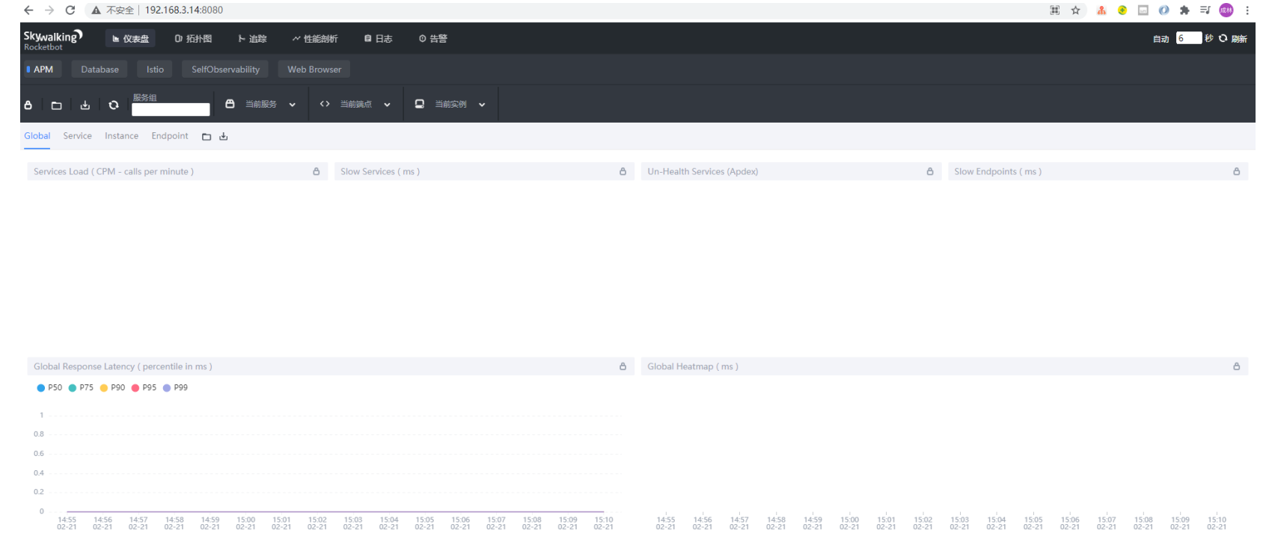This screenshot has width=1275, height=545.
Task: Switch to the Service tab
Action: (x=77, y=136)
